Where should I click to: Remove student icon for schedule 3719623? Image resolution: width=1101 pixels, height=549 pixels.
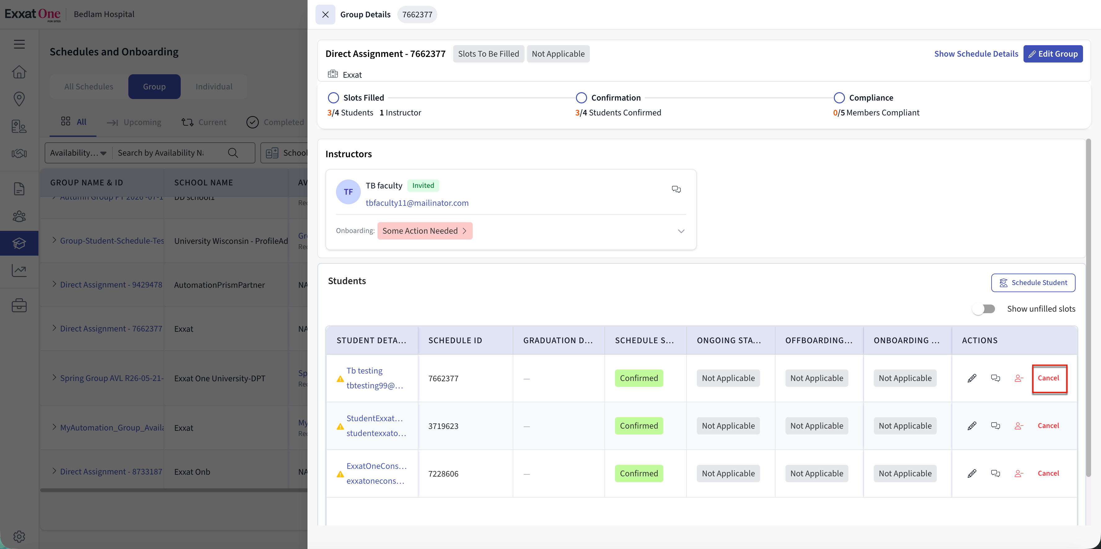(x=1019, y=426)
